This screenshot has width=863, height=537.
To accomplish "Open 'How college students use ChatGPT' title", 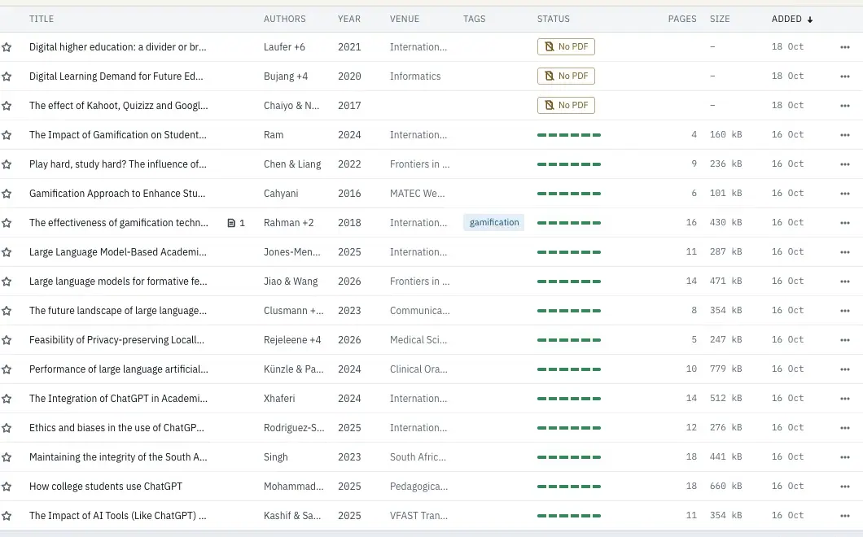I will click(x=106, y=487).
